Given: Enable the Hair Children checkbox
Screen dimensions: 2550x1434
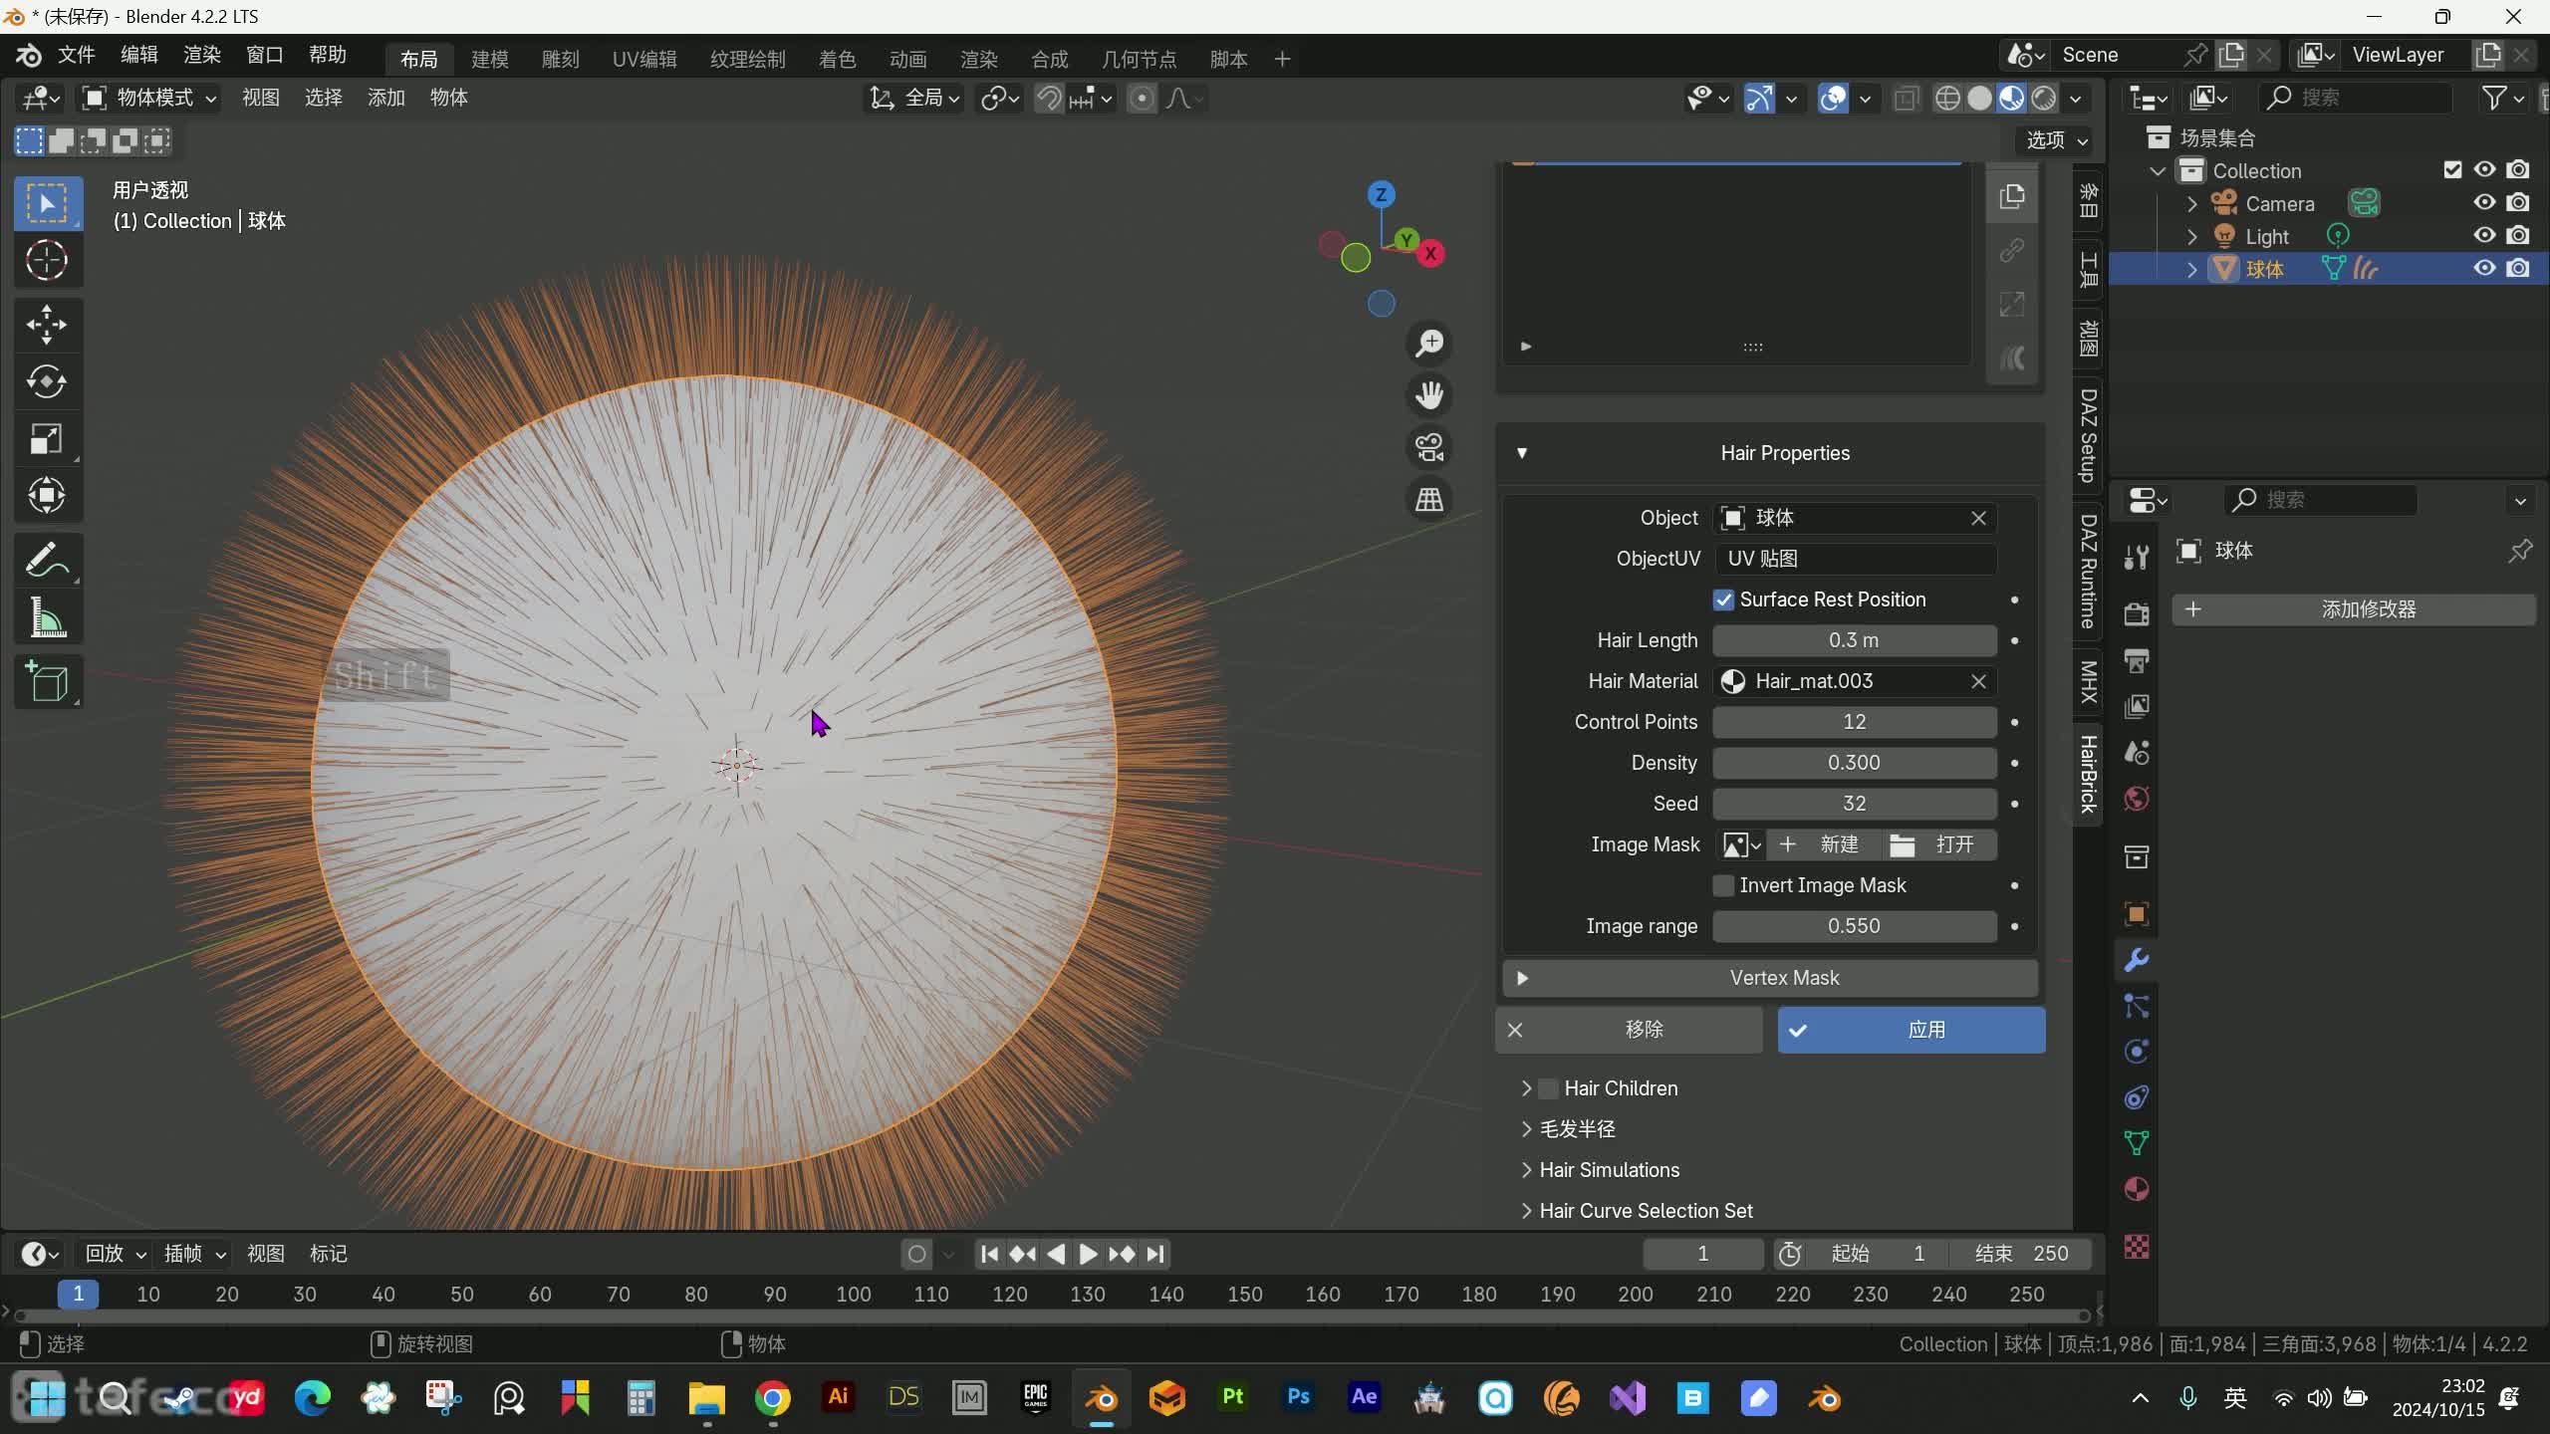Looking at the screenshot, I should [1548, 1088].
